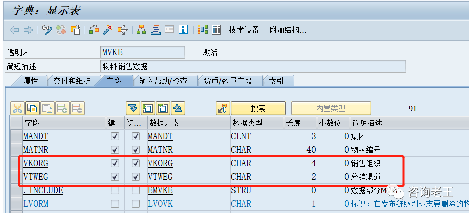Screen dimensions: 469x213
Task: Open table contents grid icon
Action: (x=216, y=30)
